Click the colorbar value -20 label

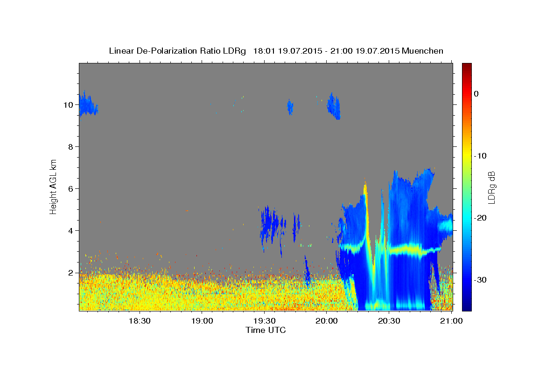coord(480,218)
